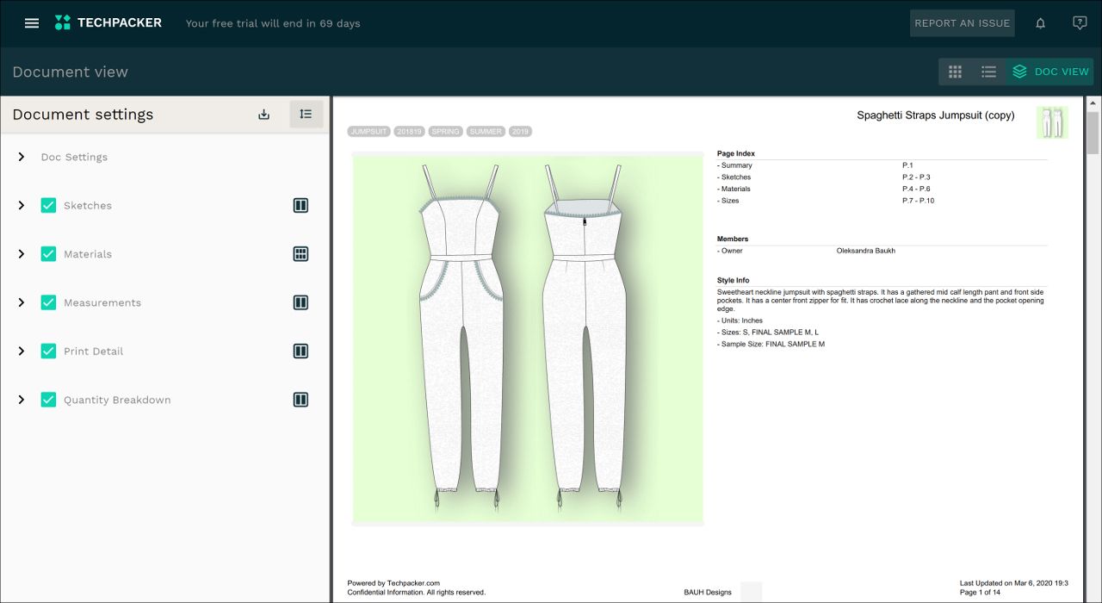Image resolution: width=1102 pixels, height=603 pixels.
Task: Click the Techpacker logo link
Action: point(108,23)
